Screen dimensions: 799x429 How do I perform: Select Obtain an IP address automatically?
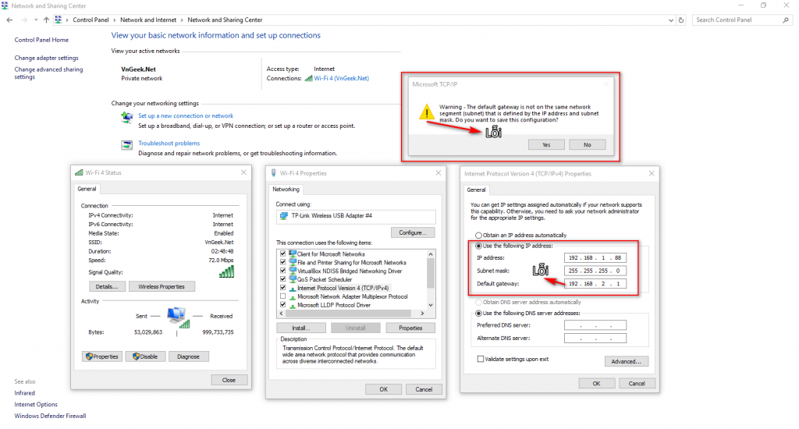tap(478, 236)
